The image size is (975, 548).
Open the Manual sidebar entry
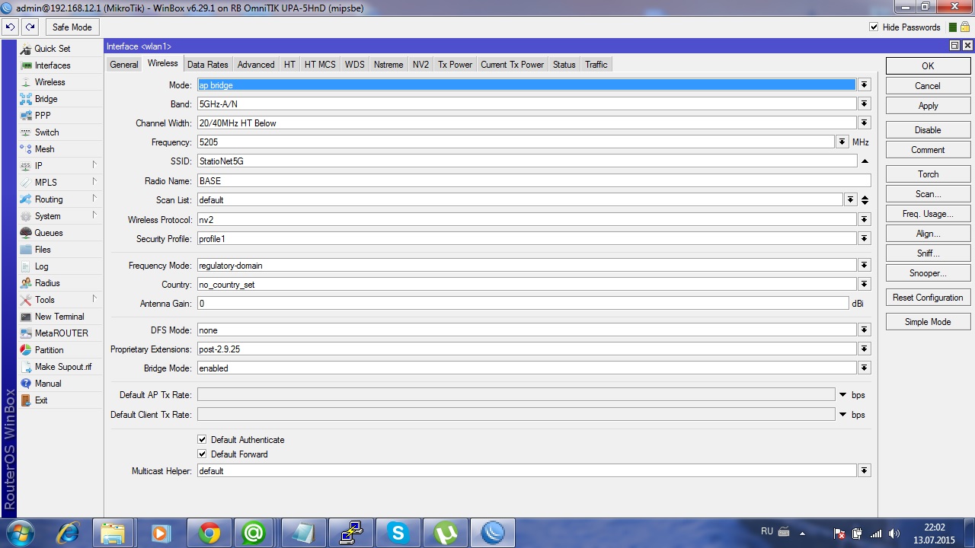coord(47,384)
